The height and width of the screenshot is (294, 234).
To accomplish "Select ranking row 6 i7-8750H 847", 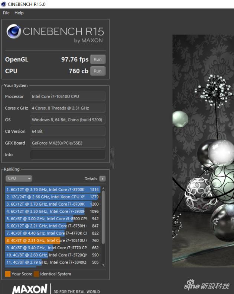I will pyautogui.click(x=53, y=226).
